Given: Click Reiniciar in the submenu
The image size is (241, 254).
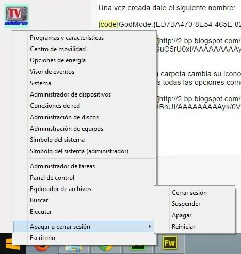Looking at the screenshot, I should click(183, 227).
